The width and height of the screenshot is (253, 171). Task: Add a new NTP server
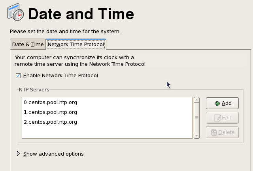pos(222,103)
